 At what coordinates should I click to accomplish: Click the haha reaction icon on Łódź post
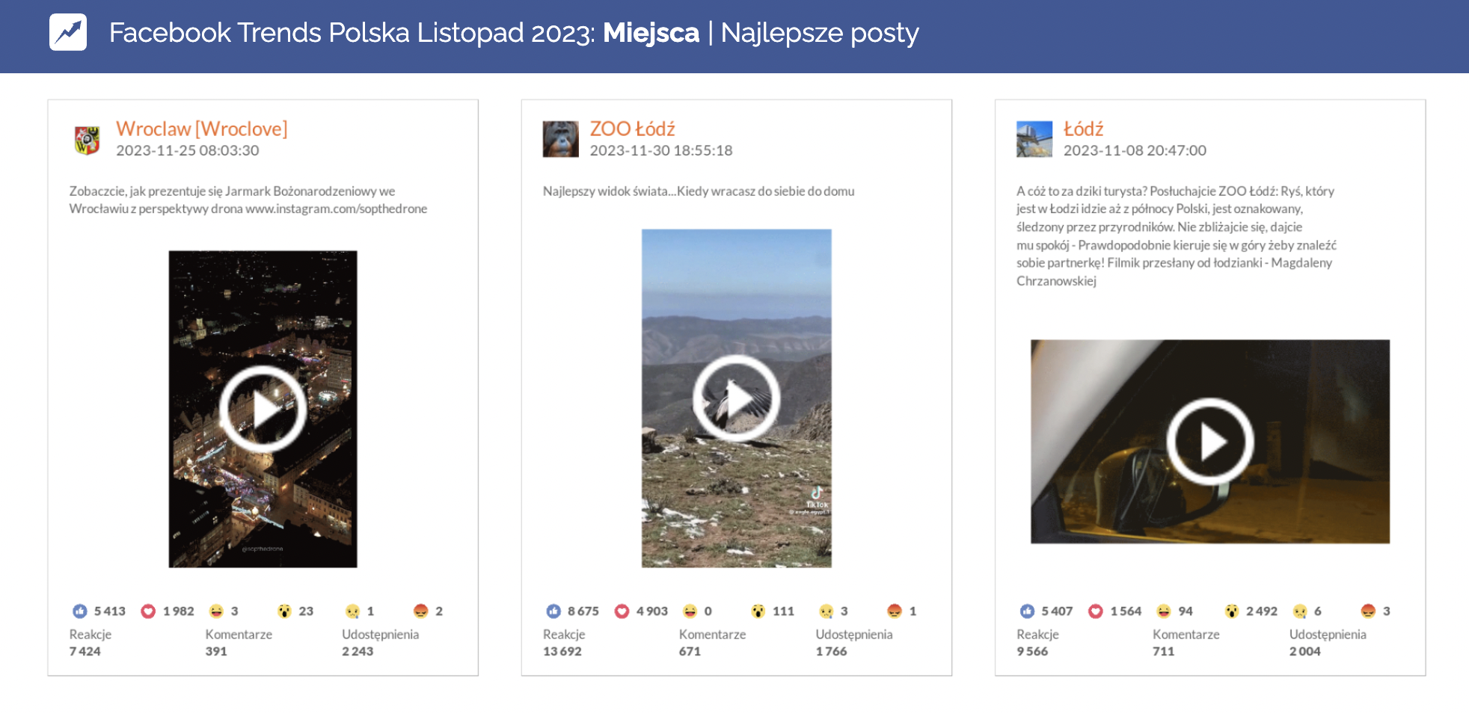pyautogui.click(x=1164, y=611)
